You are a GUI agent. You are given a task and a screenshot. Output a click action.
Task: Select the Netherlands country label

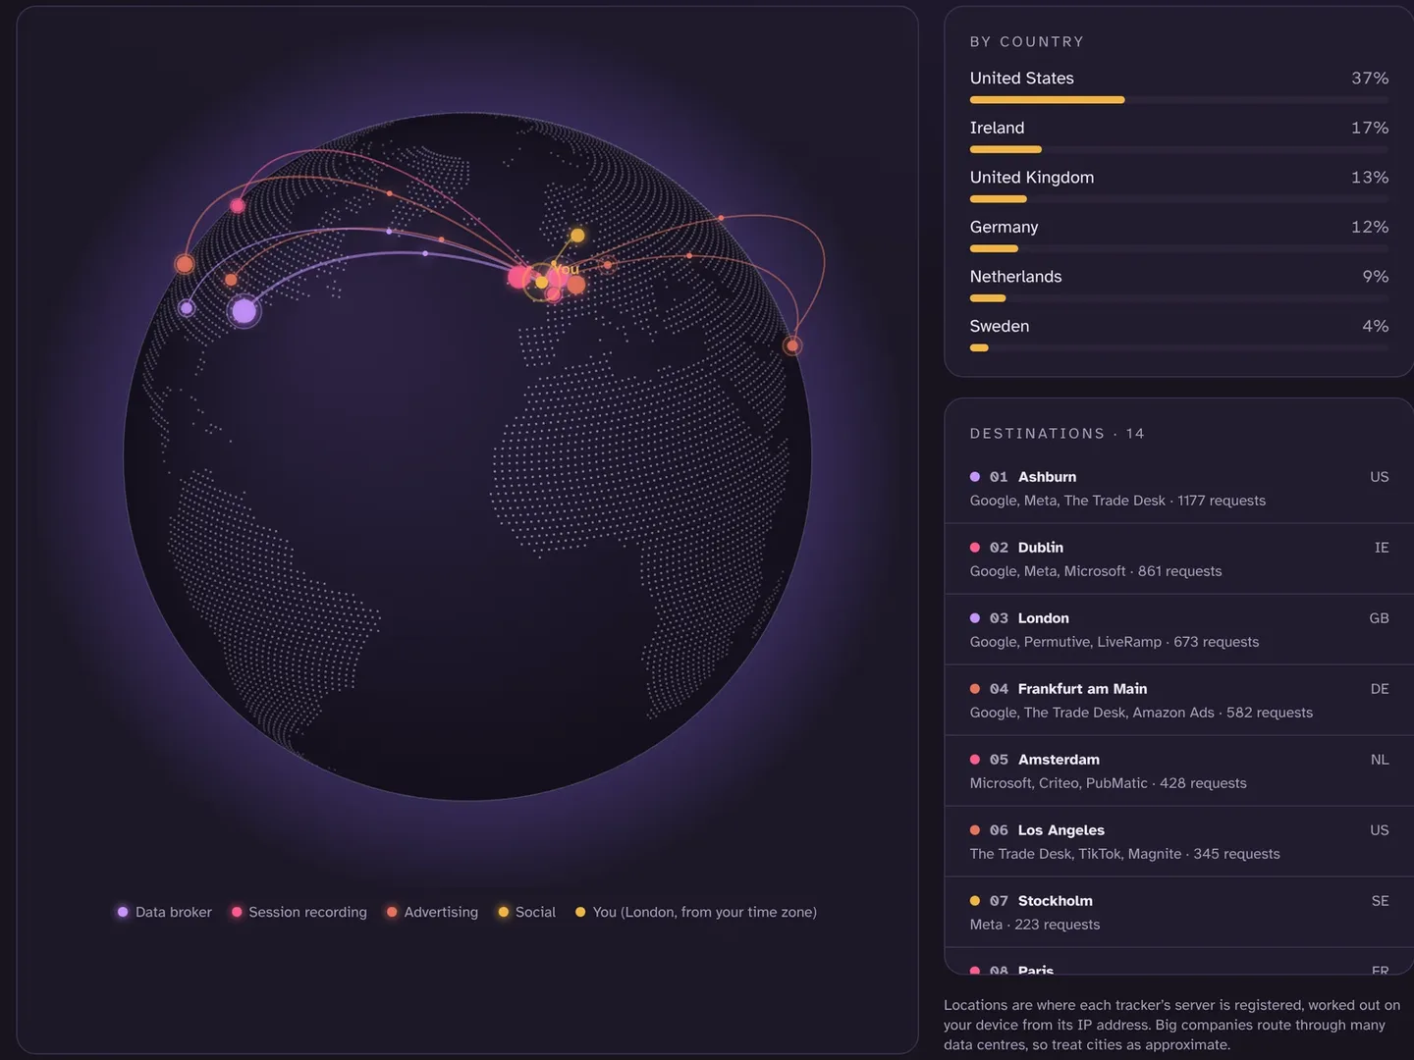[x=1015, y=277]
